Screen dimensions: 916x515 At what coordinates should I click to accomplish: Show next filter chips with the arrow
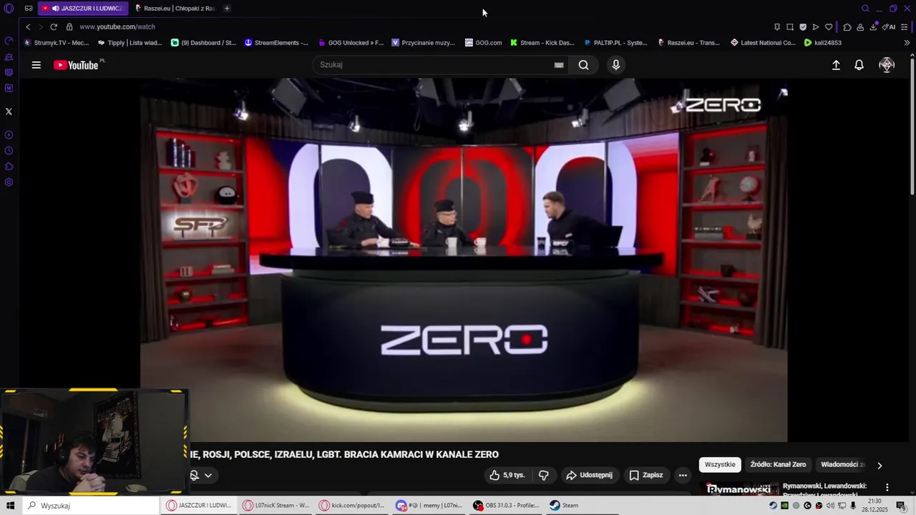point(880,465)
